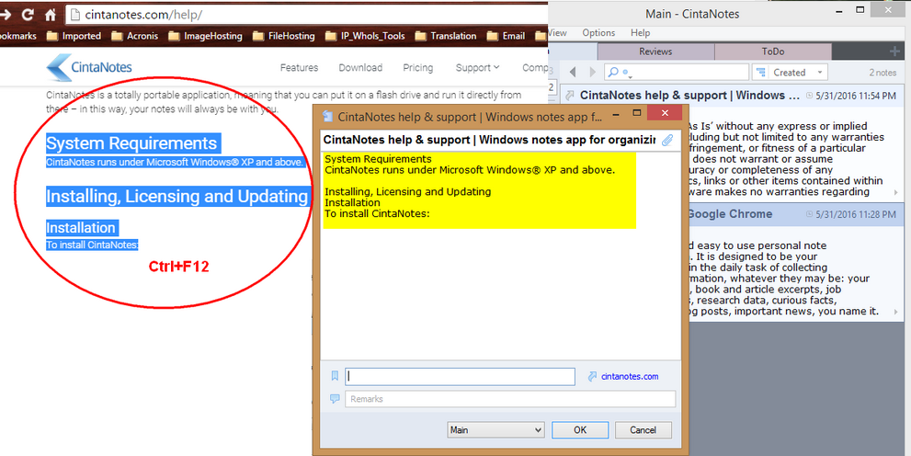The width and height of the screenshot is (911, 456).
Task: Click the Installing, Licensing and Updating heading
Action: pyautogui.click(x=177, y=197)
